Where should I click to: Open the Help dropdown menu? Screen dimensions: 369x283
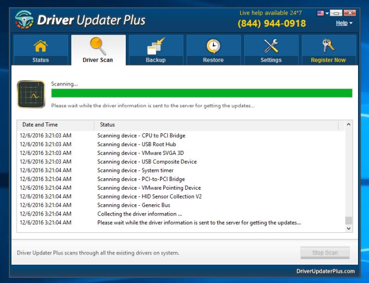pyautogui.click(x=344, y=23)
